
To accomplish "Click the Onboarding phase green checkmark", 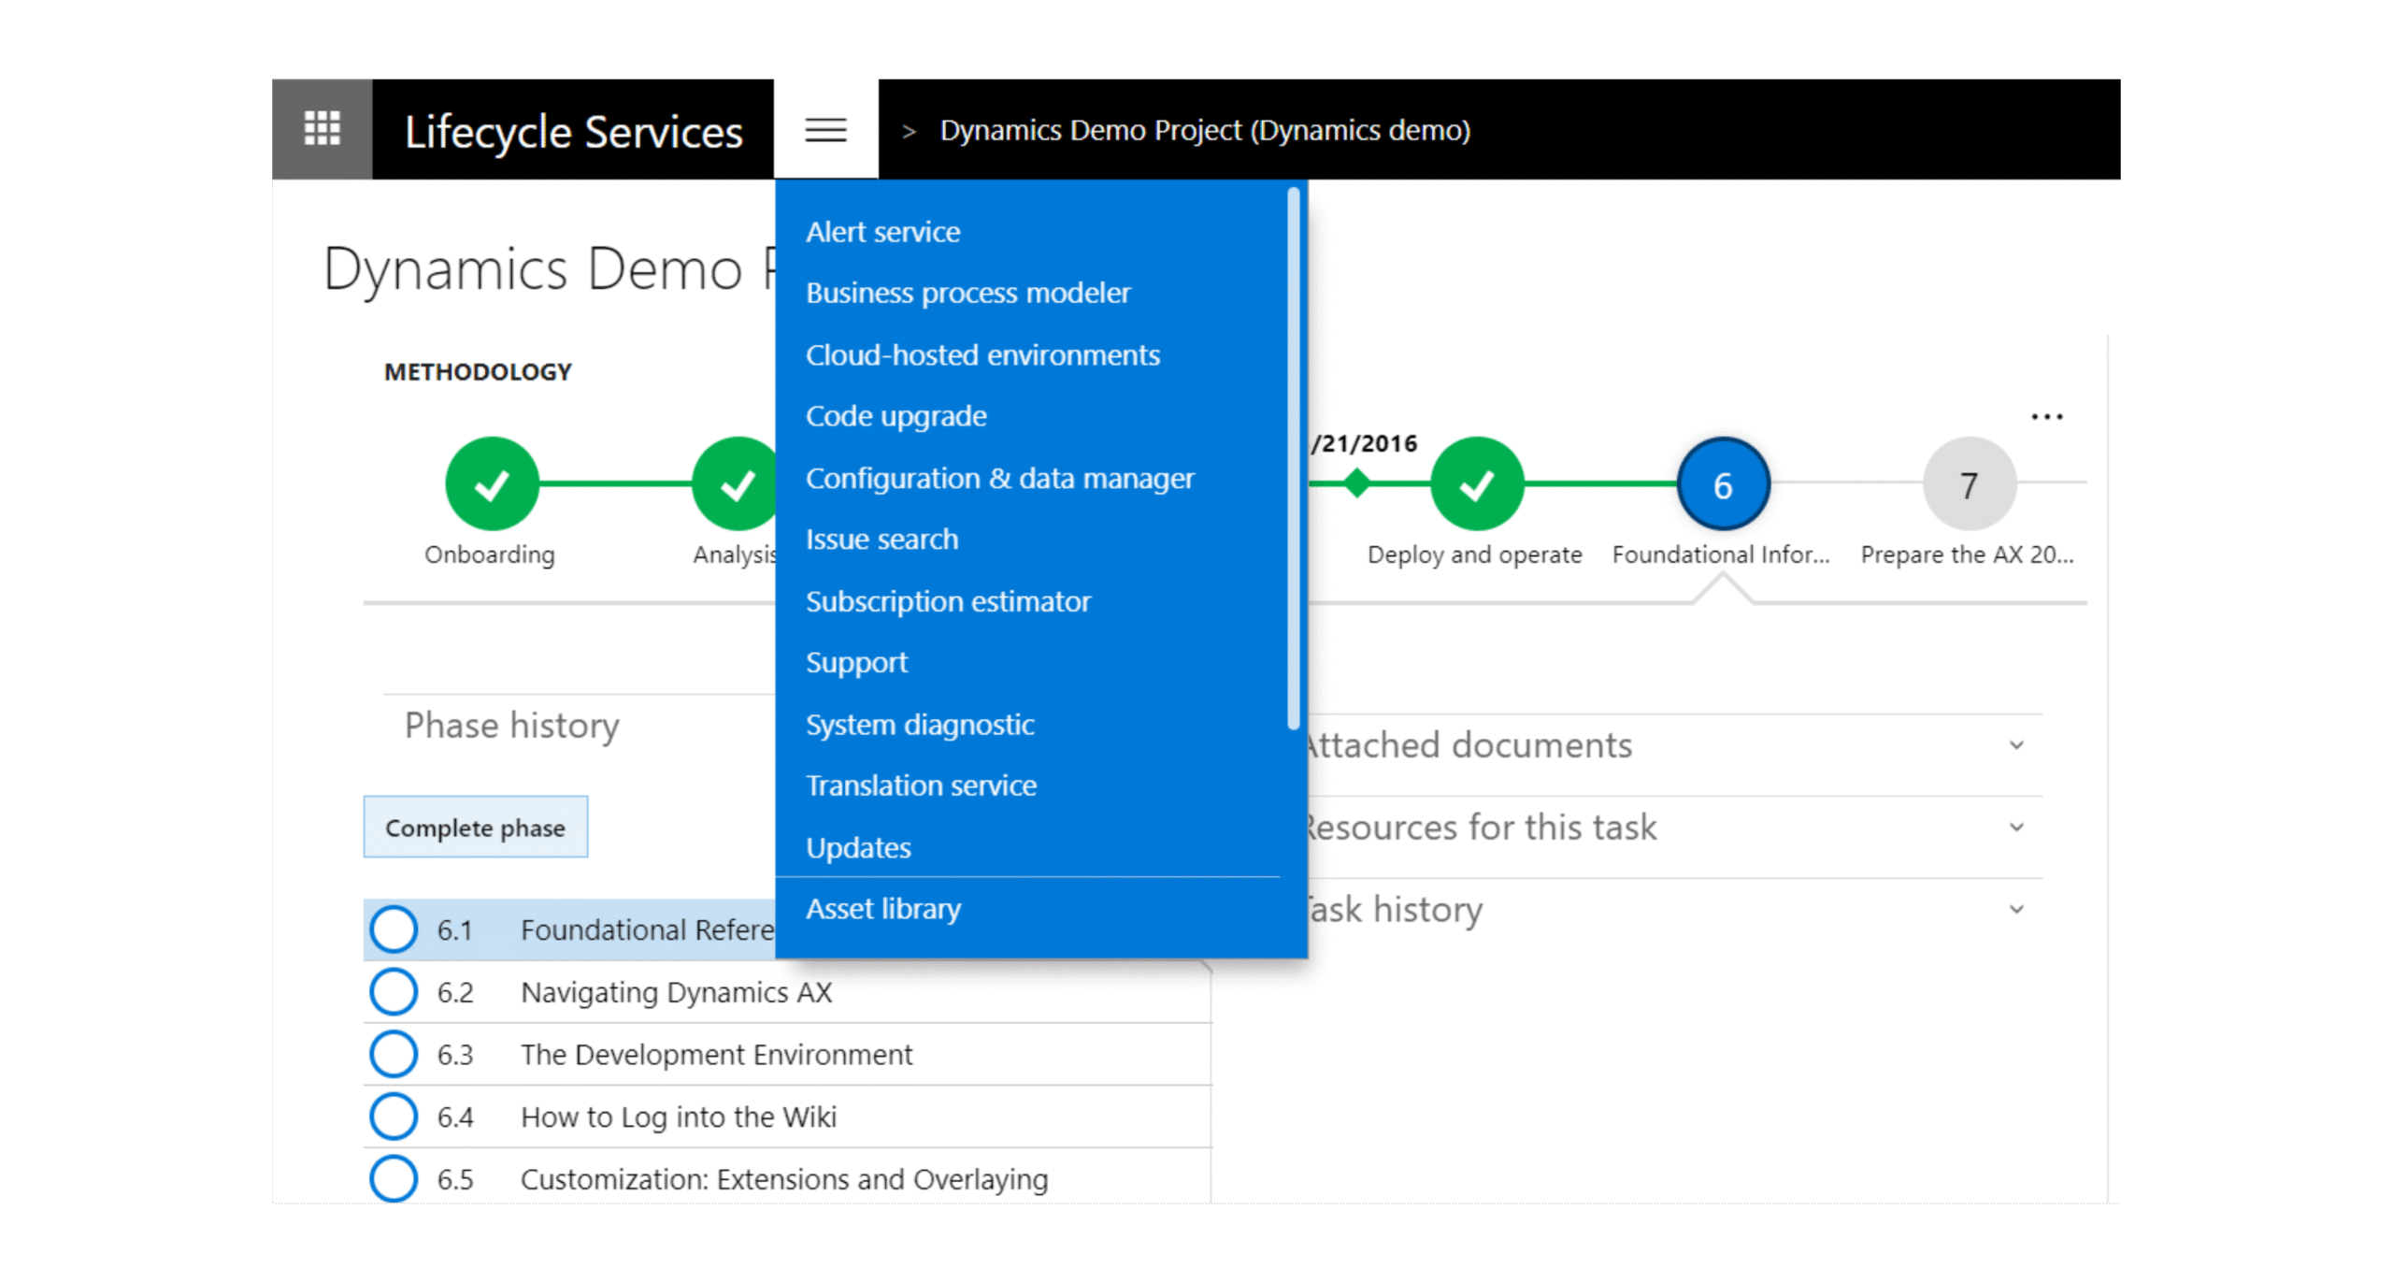I will pyautogui.click(x=492, y=484).
